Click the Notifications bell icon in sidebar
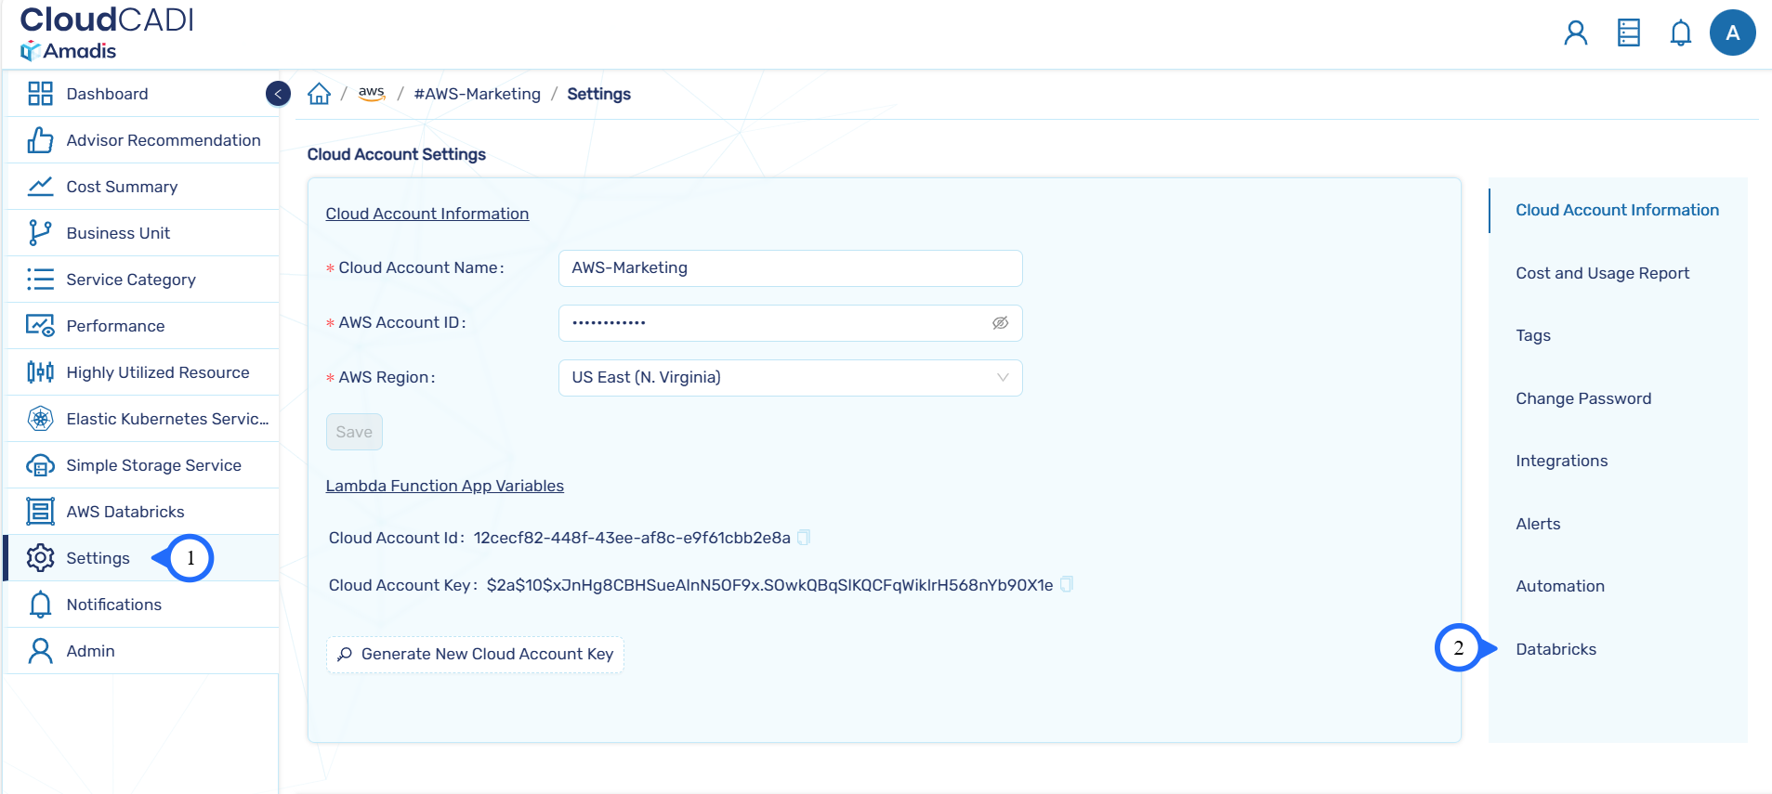The height and width of the screenshot is (794, 1772). tap(40, 605)
